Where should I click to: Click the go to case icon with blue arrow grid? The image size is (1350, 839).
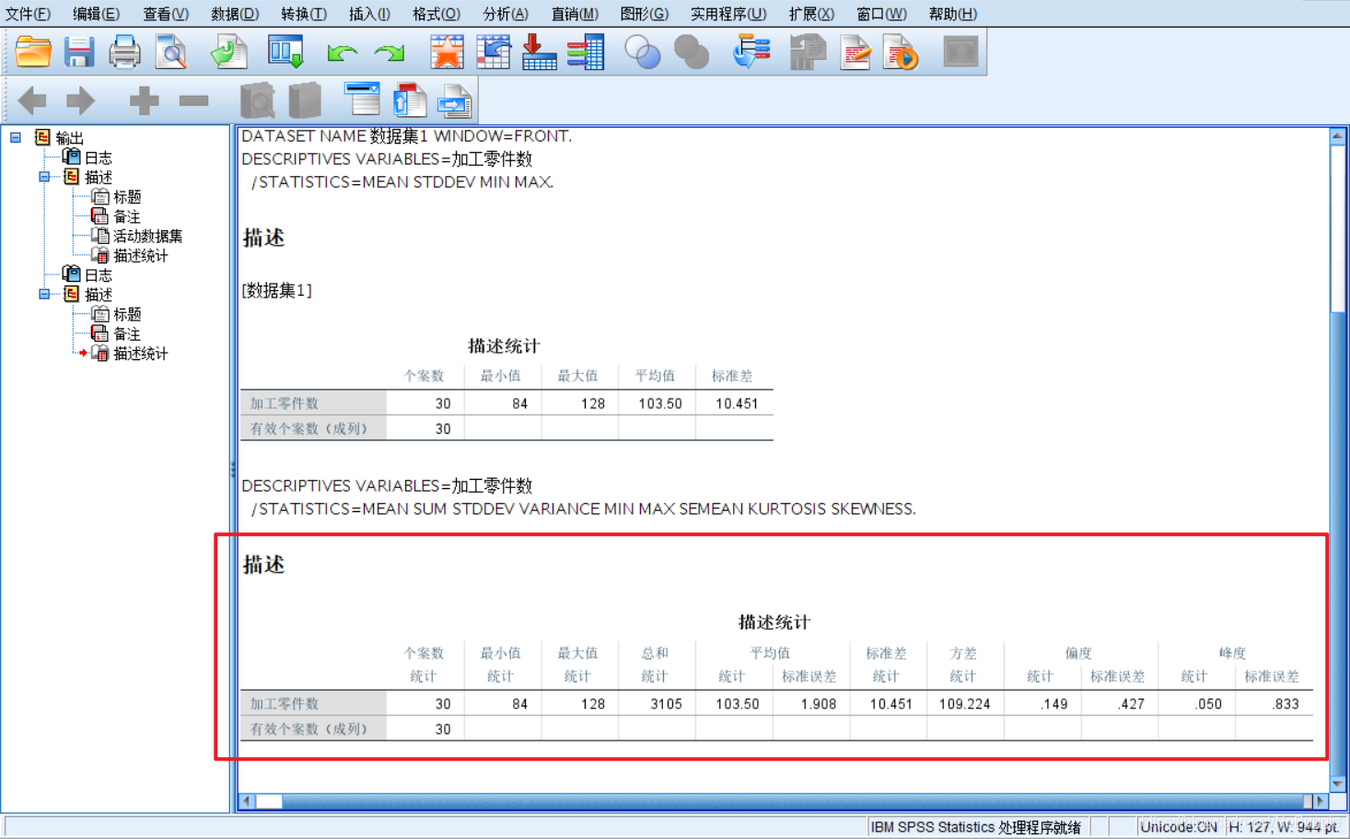coord(494,52)
